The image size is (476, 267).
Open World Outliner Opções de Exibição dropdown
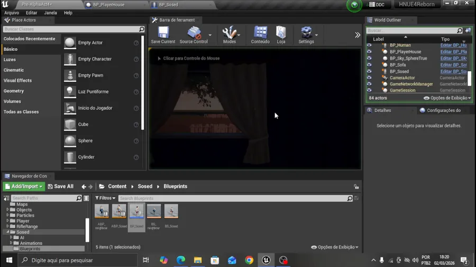pyautogui.click(x=447, y=98)
